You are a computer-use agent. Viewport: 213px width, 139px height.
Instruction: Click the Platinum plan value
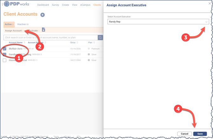[x=95, y=49]
